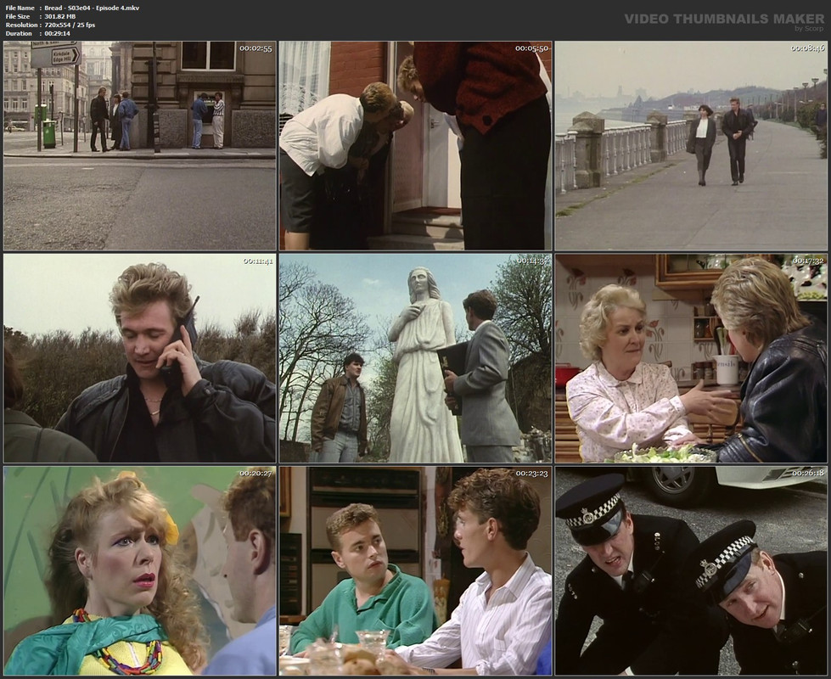Image resolution: width=831 pixels, height=679 pixels.
Task: Click the duration value '00:29:14'
Action: coord(57,33)
